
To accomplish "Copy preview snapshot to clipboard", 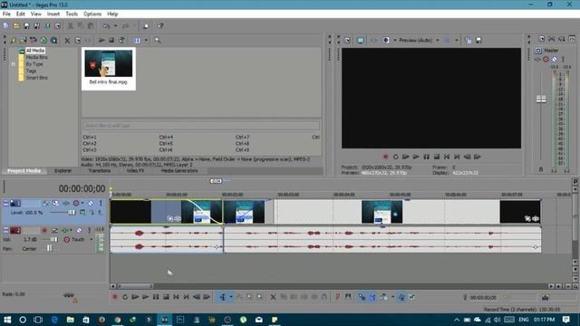I will [x=469, y=40].
